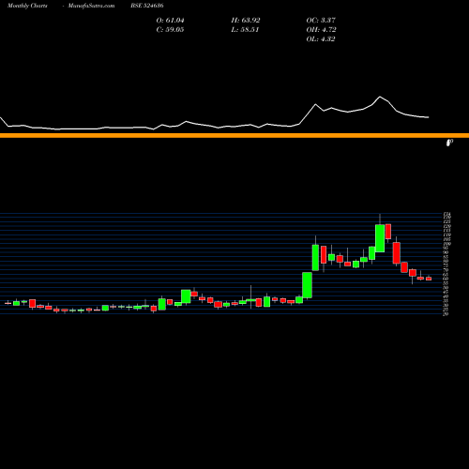Click the peak of the white line chart
Screen dimensions: 469x469
click(380, 97)
